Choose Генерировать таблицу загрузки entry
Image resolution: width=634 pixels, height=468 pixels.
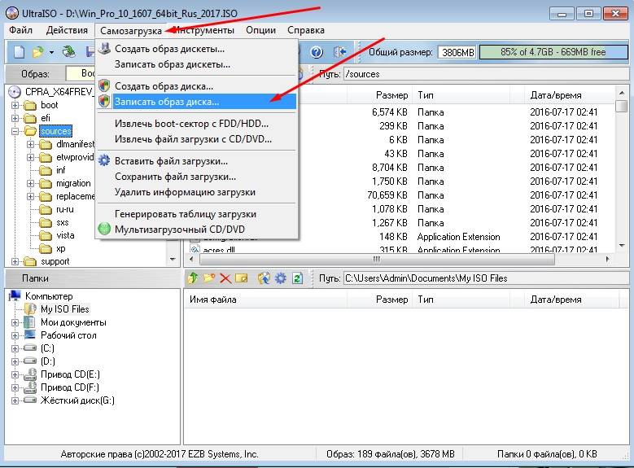[196, 214]
